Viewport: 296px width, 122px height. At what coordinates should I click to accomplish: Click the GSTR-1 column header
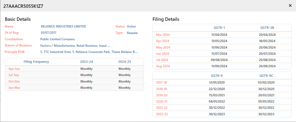click(219, 28)
